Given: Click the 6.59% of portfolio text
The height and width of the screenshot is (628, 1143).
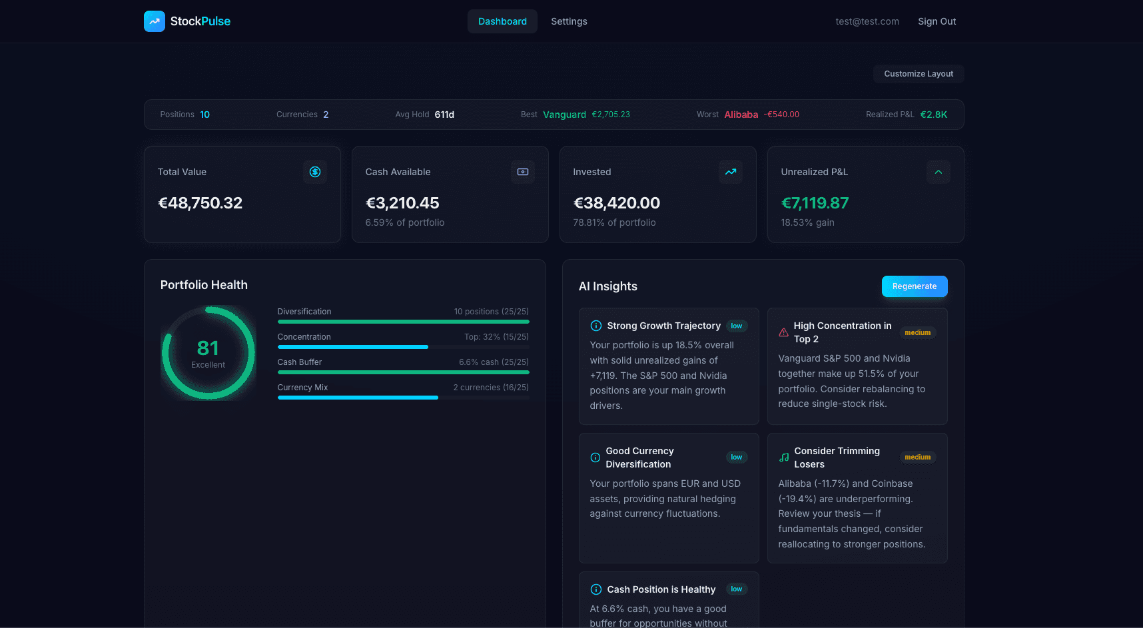Looking at the screenshot, I should [x=405, y=222].
